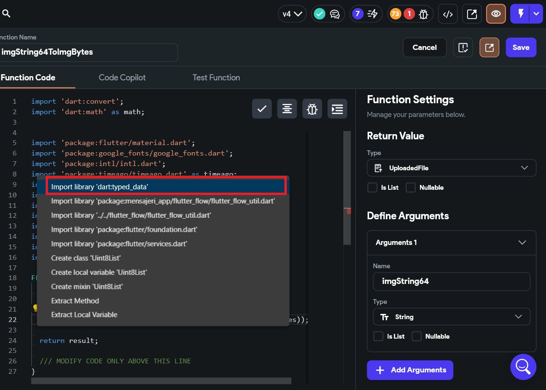This screenshot has height=390, width=546.
Task: Click the imgString64 argument name field
Action: coord(451,281)
